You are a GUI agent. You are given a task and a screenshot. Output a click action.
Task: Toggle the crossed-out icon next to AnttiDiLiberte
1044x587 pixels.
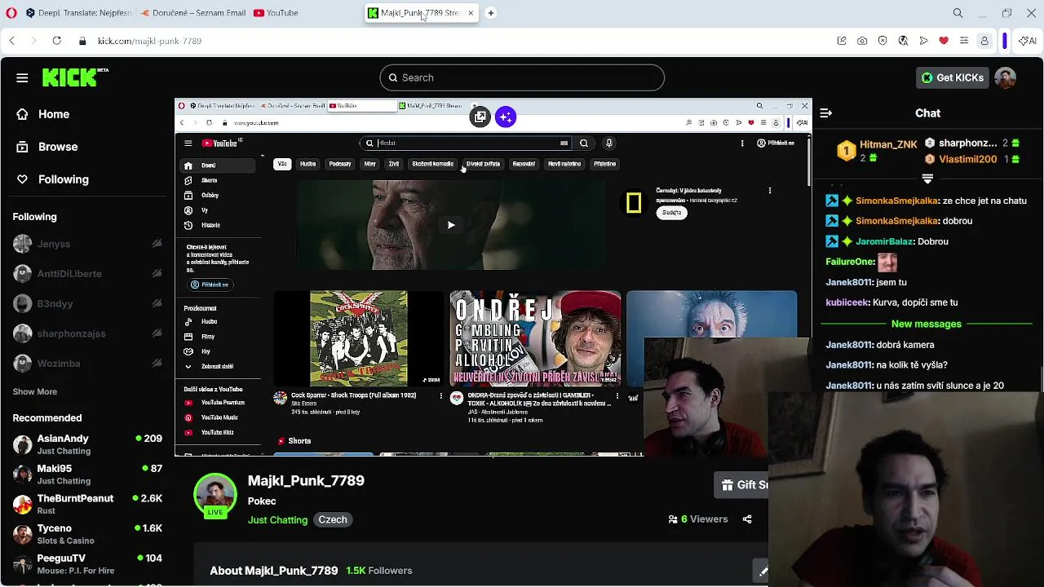[157, 274]
